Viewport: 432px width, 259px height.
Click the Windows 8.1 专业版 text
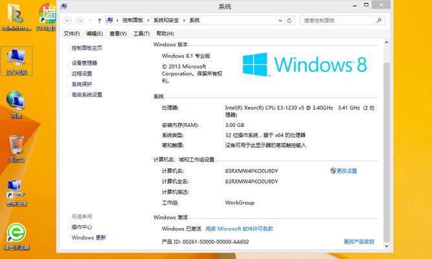pos(186,56)
